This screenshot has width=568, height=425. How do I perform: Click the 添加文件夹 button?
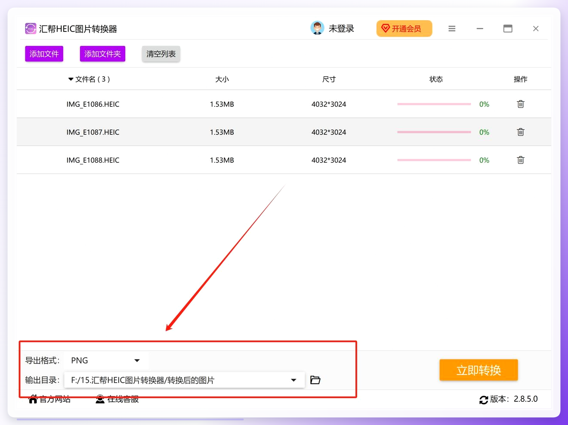[x=102, y=54]
